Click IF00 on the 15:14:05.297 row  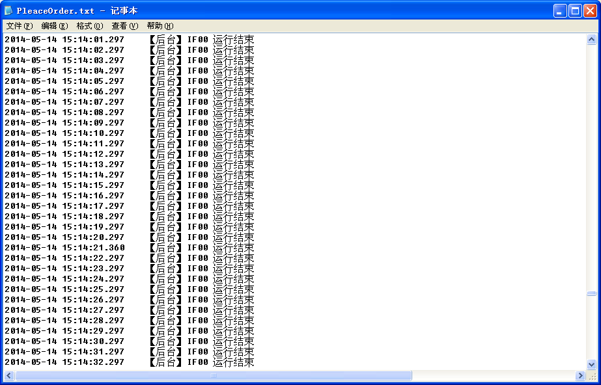(198, 81)
